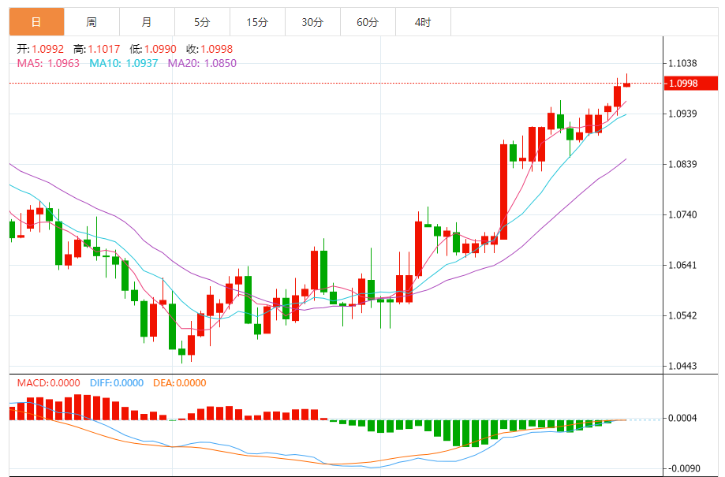Screen dimensions: 725x477
Task: Click the DIFF:0.0000 label
Action: [x=117, y=382]
